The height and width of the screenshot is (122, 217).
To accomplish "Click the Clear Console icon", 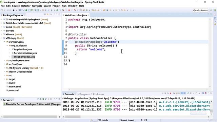I will coord(174,93).
